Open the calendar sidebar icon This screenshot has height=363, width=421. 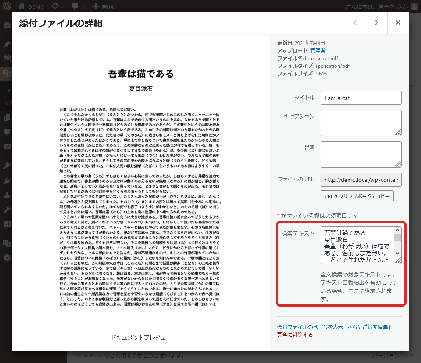(x=7, y=59)
